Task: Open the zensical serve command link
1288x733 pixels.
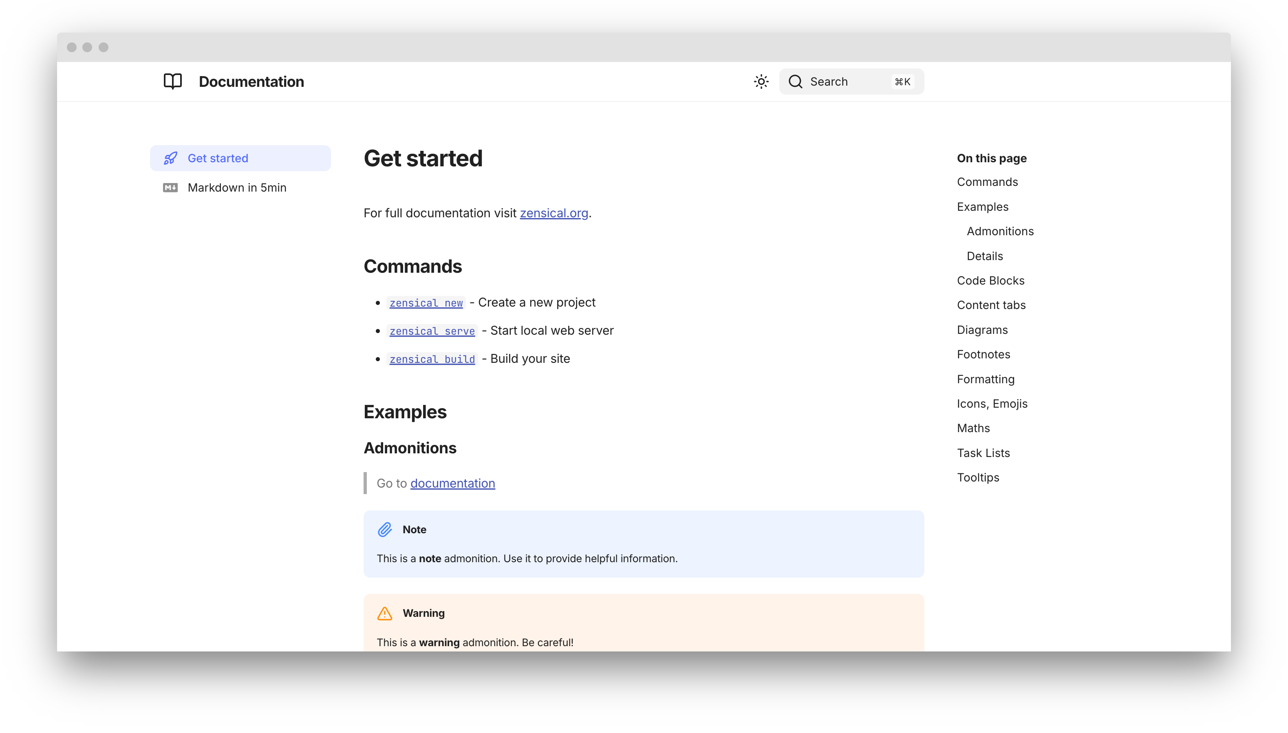Action: coord(432,331)
